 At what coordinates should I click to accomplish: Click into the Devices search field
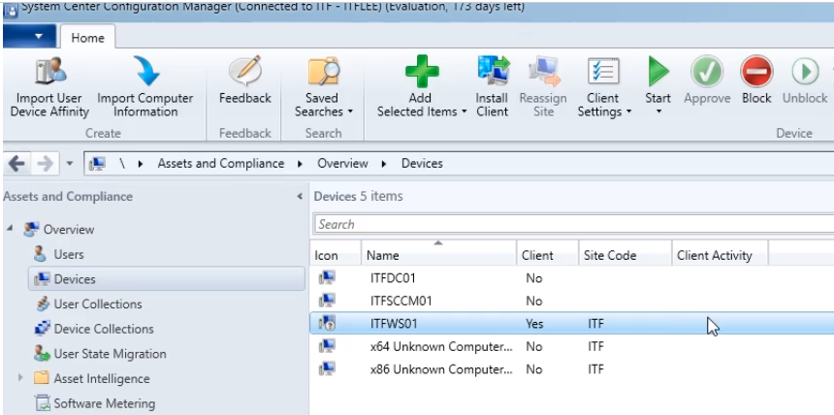pos(573,224)
